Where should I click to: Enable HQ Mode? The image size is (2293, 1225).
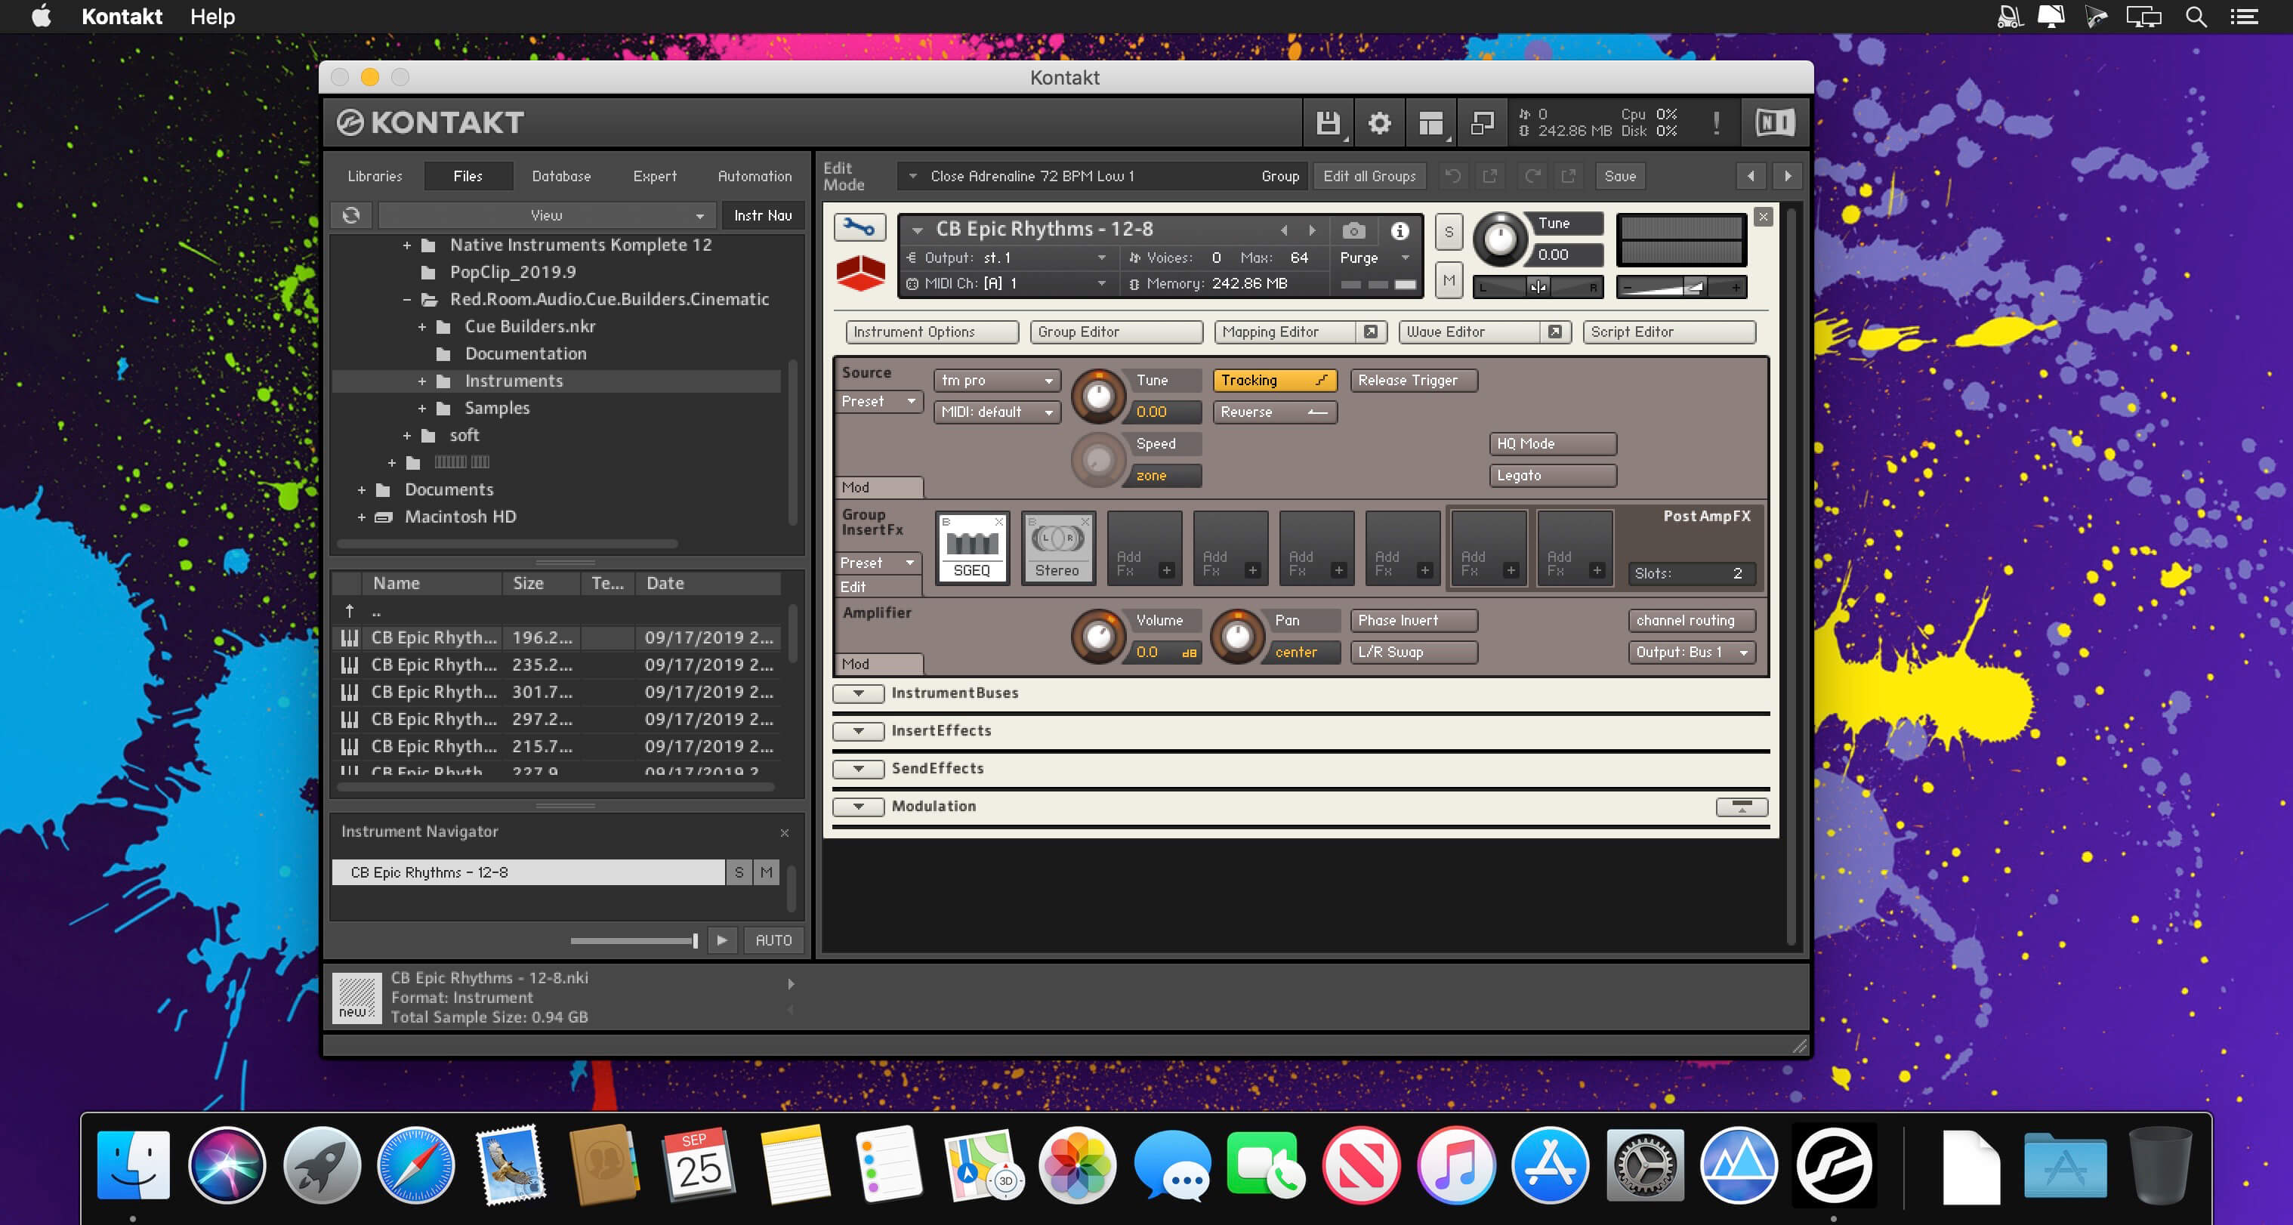tap(1552, 444)
